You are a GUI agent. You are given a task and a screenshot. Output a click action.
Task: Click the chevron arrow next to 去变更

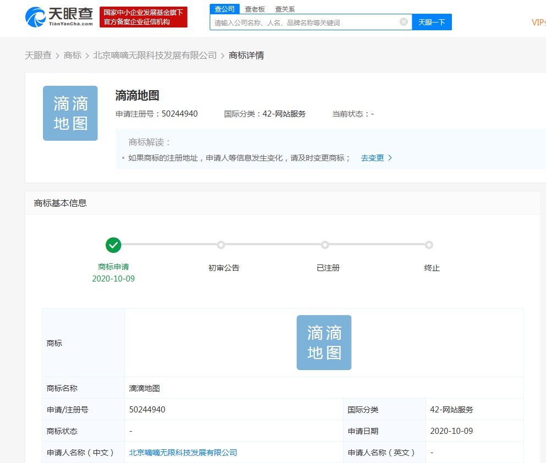390,158
